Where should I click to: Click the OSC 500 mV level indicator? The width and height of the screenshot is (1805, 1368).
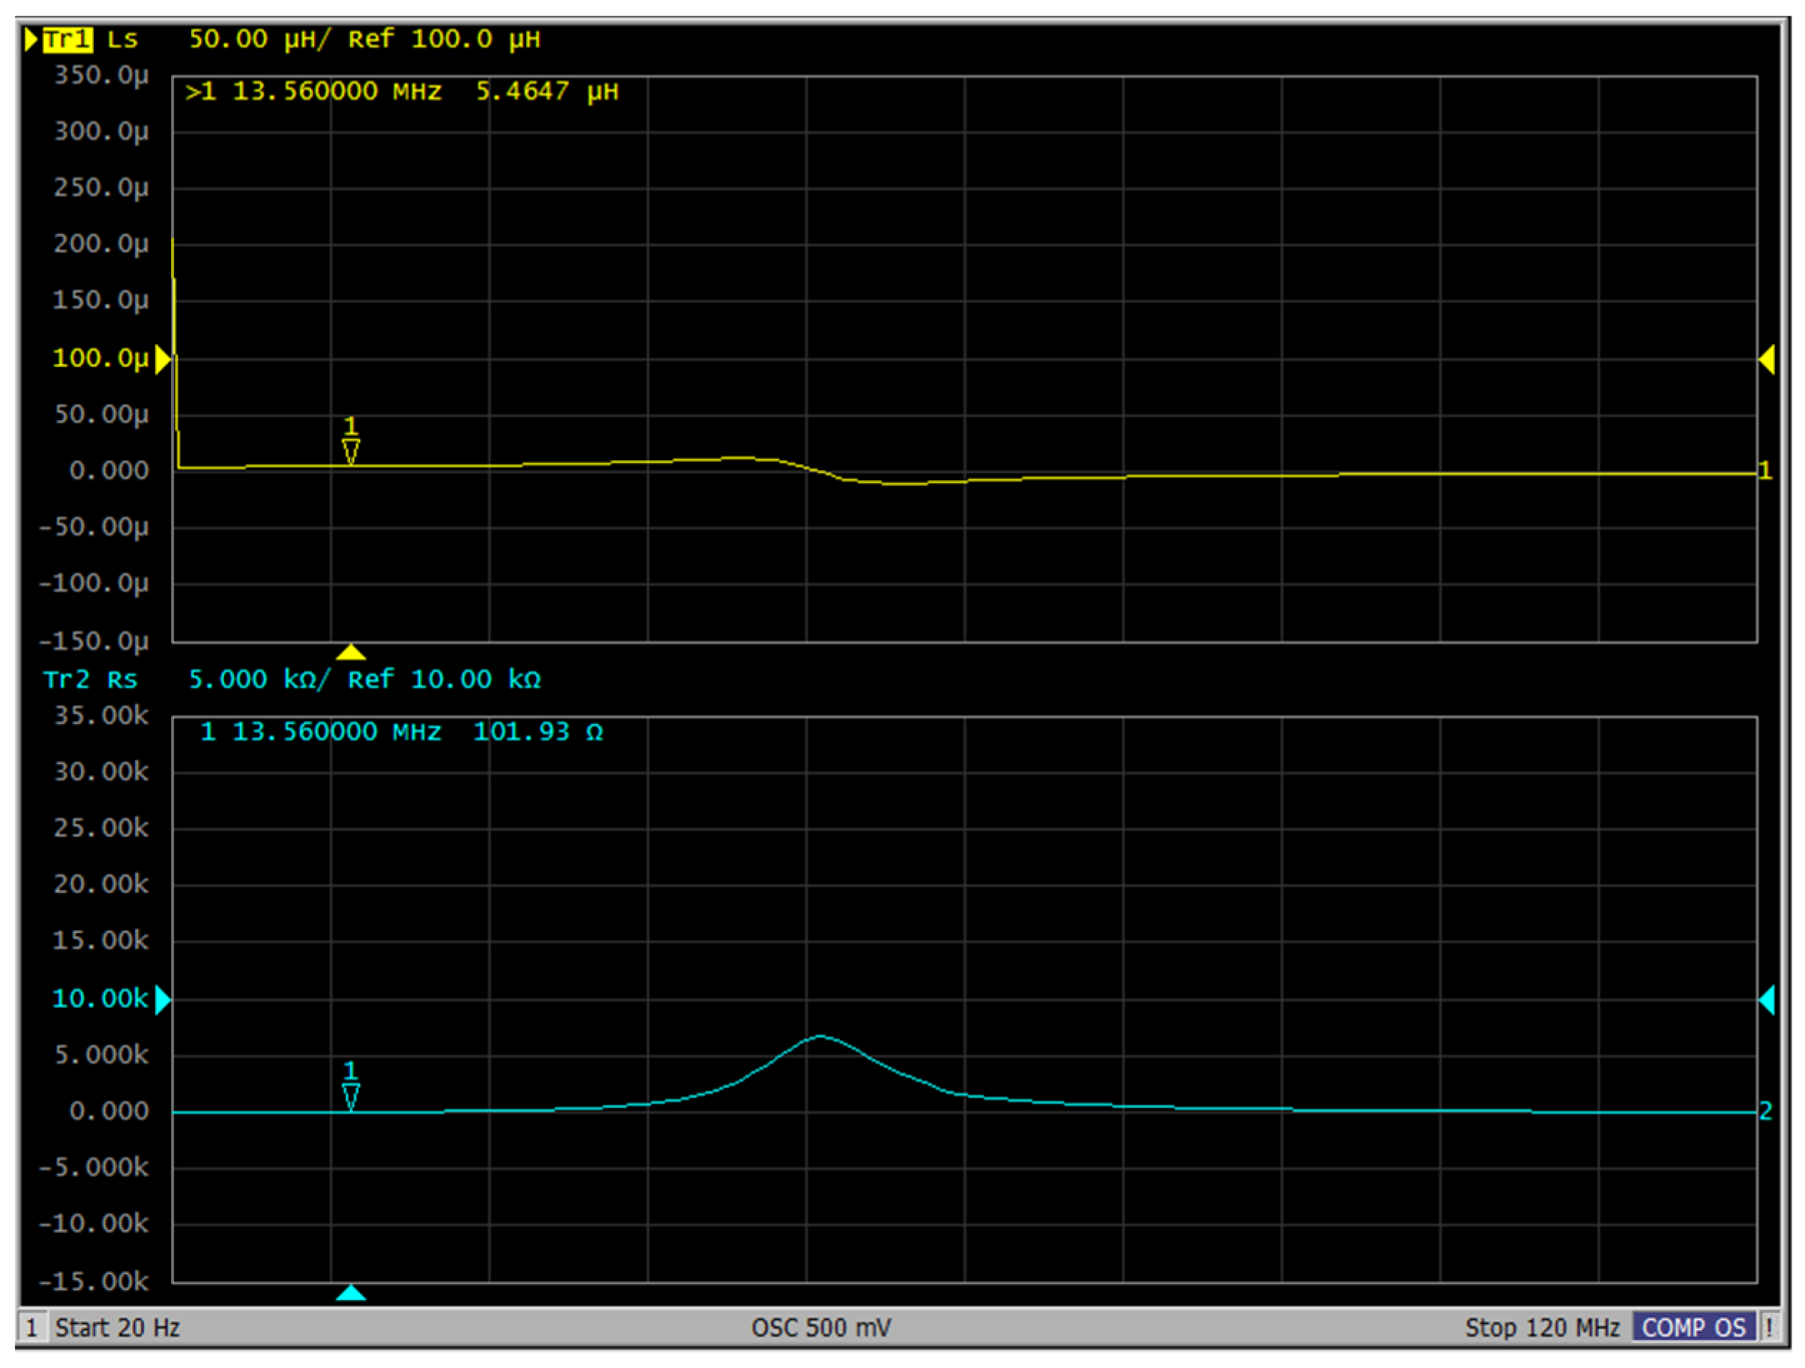click(821, 1328)
